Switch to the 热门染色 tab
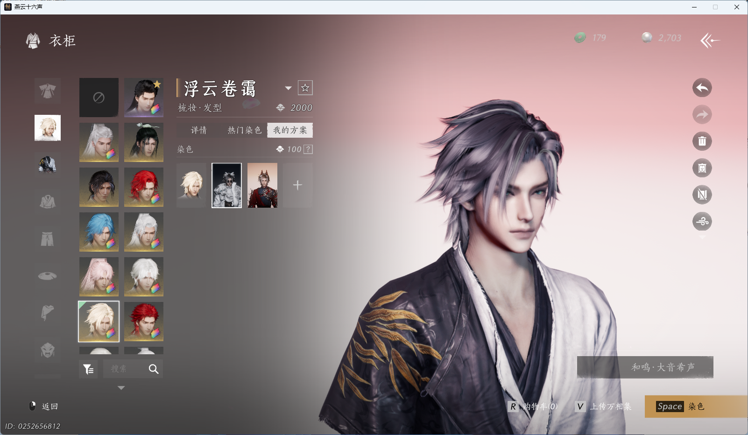This screenshot has height=435, width=748. point(244,130)
